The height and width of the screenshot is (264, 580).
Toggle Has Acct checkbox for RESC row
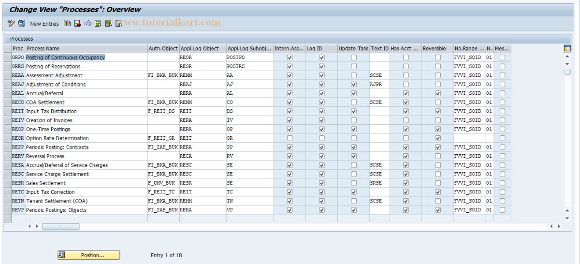[406, 174]
